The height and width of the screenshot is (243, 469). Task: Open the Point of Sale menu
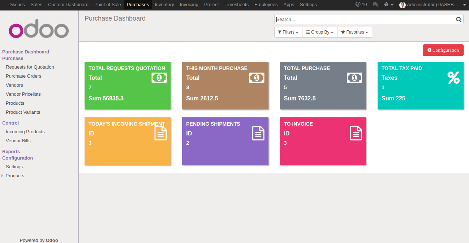[108, 5]
